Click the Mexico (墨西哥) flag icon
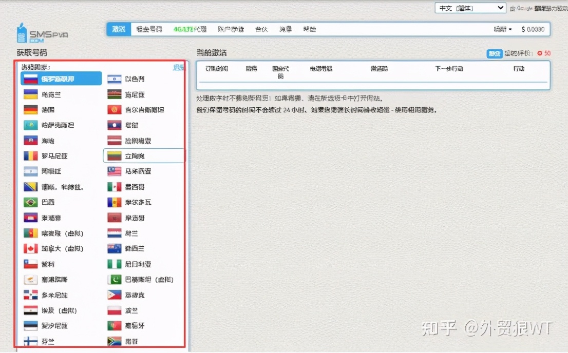Viewport: 568px width, 353px height. coord(115,187)
